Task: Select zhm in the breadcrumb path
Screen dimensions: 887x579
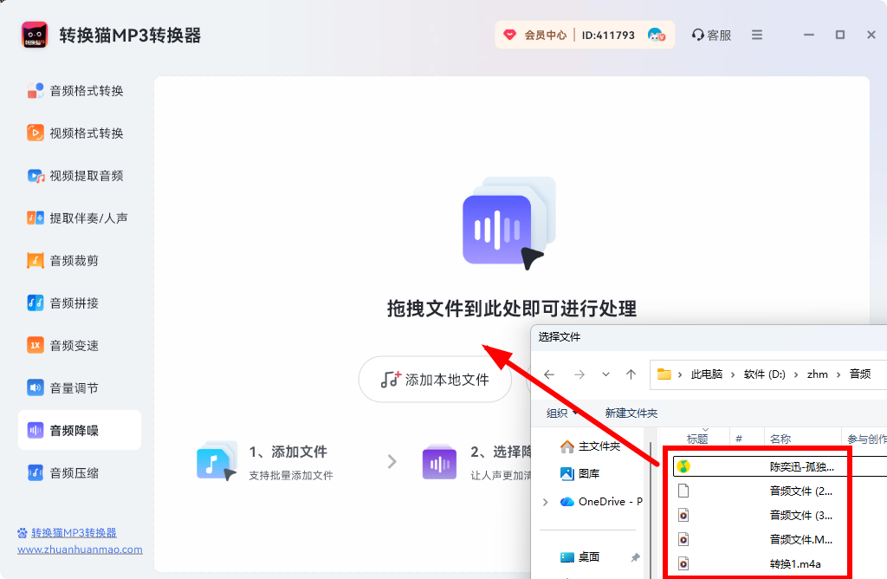Action: pos(818,374)
